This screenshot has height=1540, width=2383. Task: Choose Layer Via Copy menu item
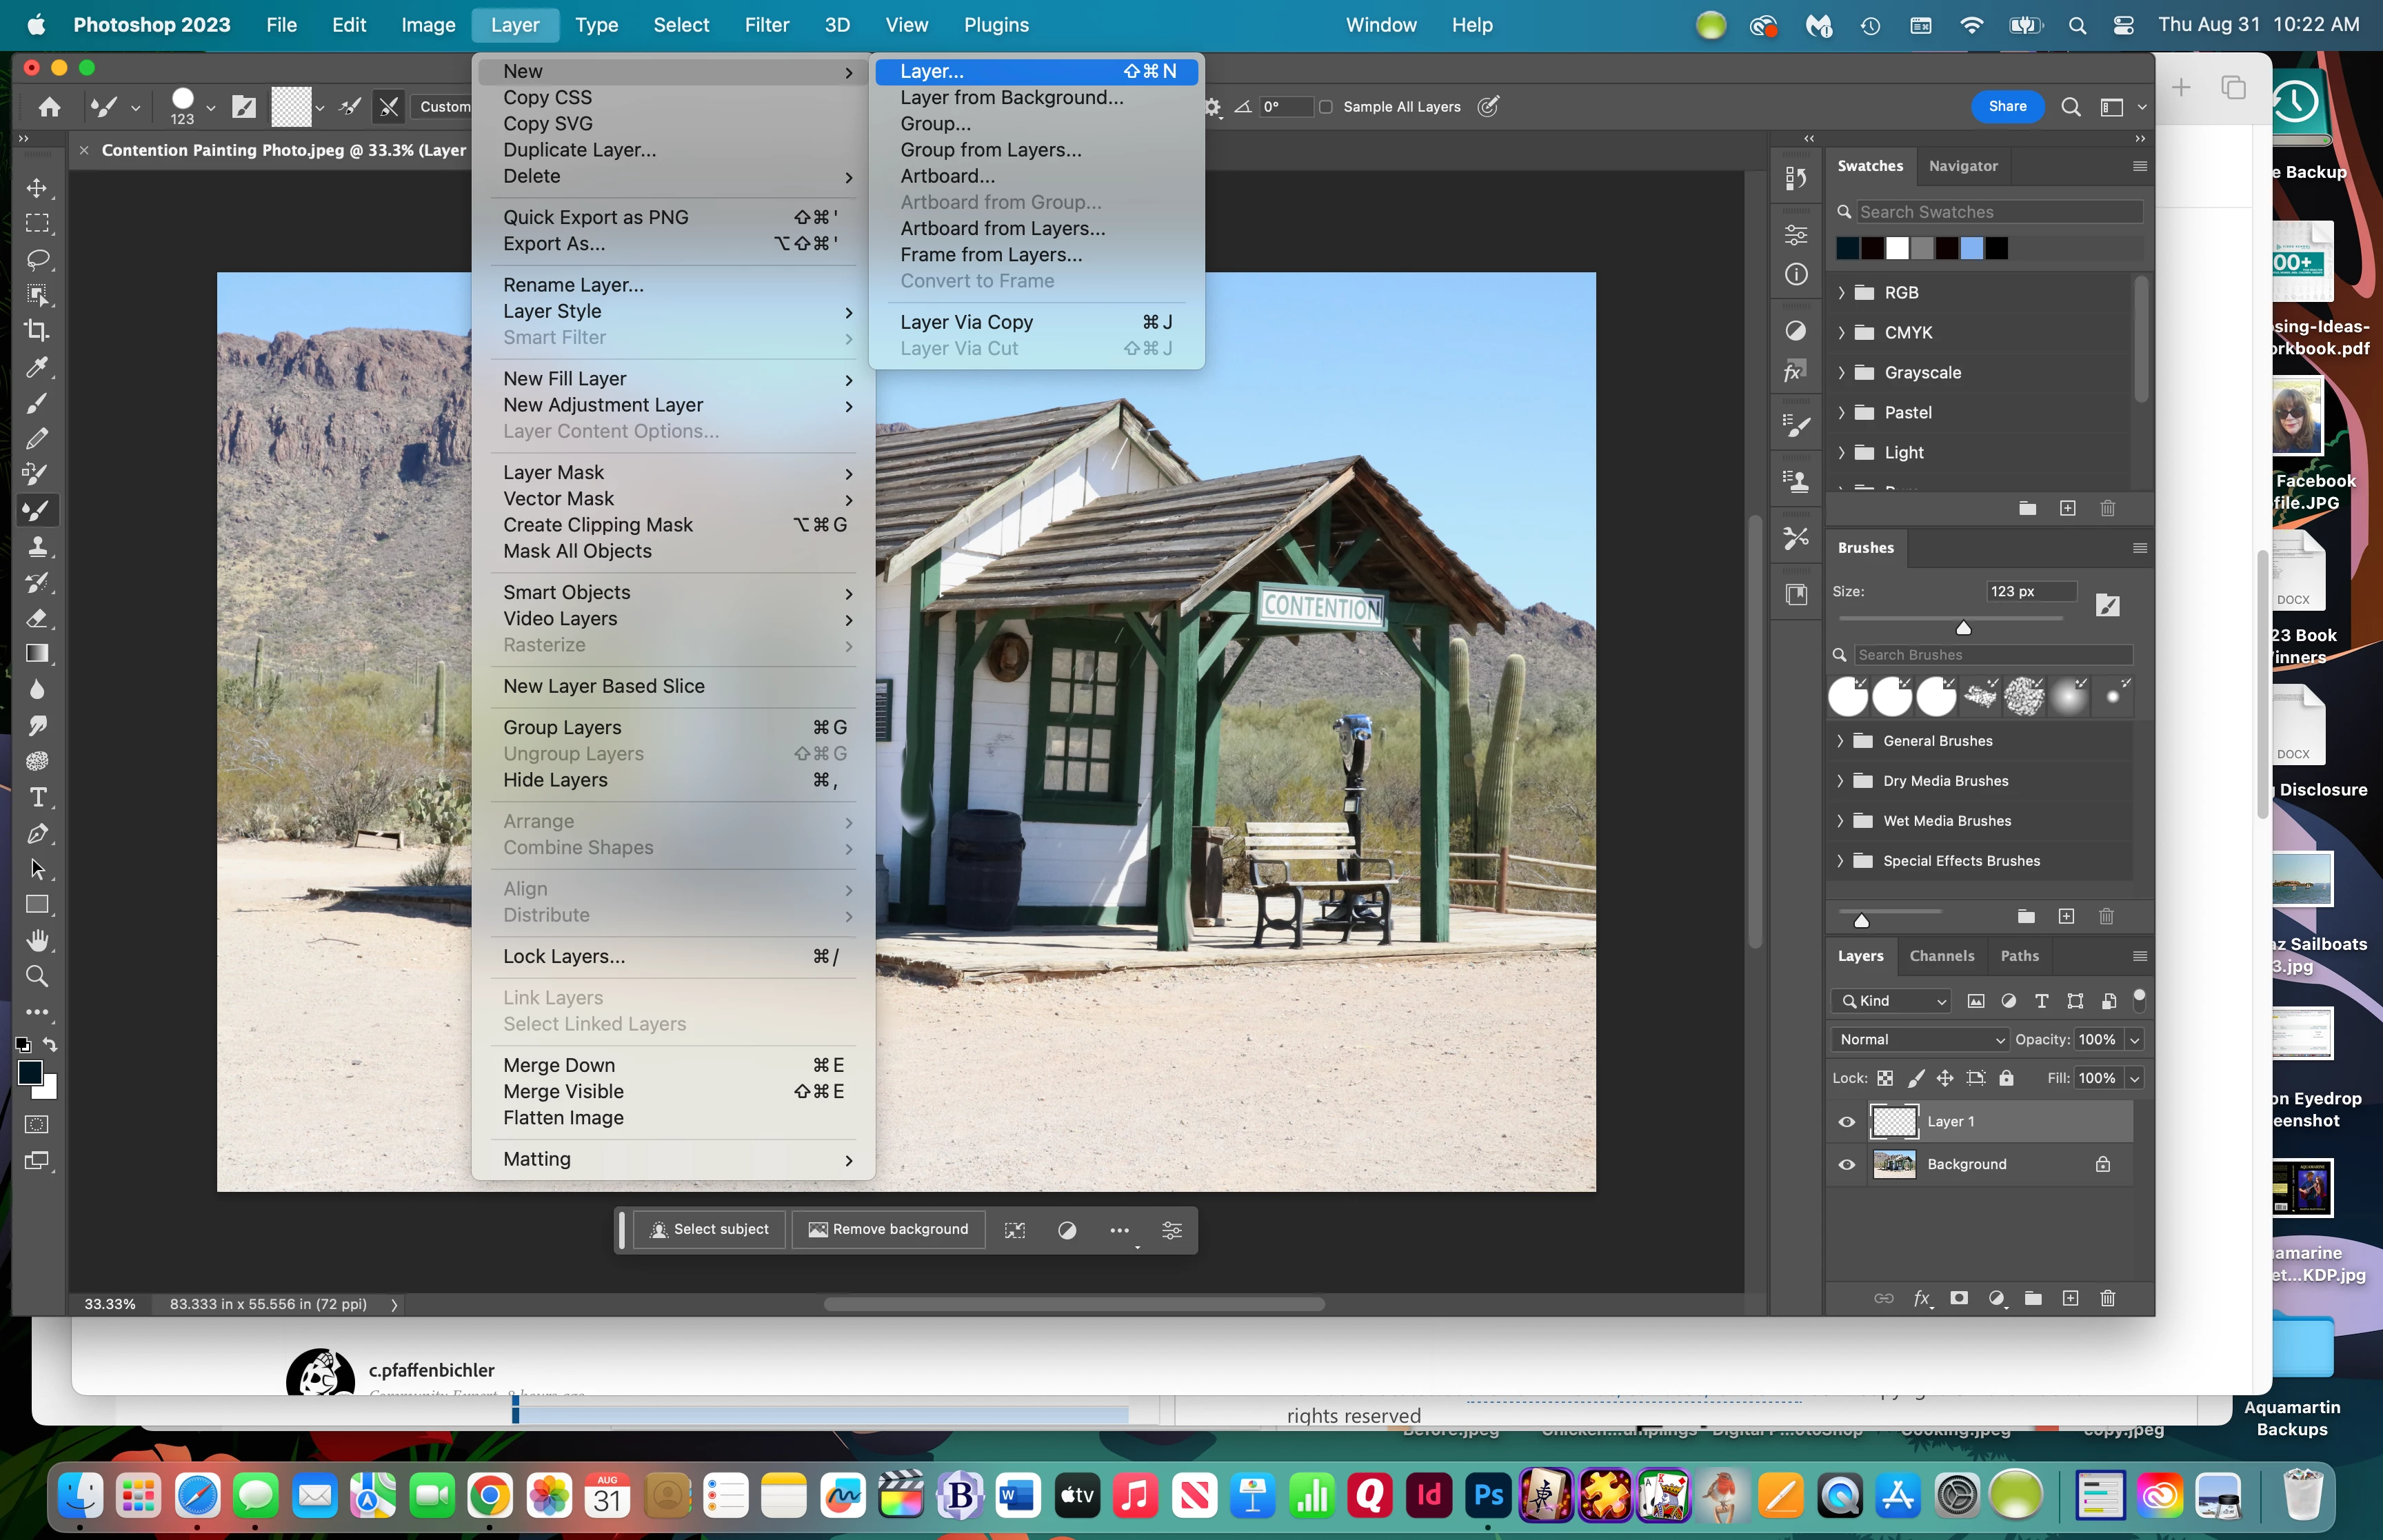click(966, 322)
